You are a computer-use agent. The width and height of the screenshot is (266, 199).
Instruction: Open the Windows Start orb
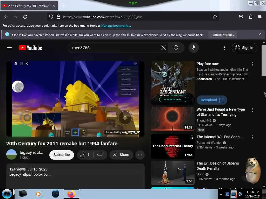(x=7, y=194)
